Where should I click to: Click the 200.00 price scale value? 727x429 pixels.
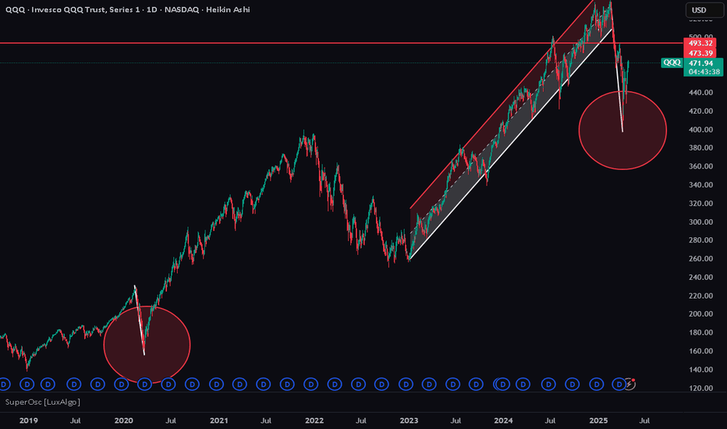(x=700, y=314)
